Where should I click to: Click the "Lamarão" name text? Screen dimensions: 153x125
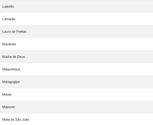click(x=9, y=19)
